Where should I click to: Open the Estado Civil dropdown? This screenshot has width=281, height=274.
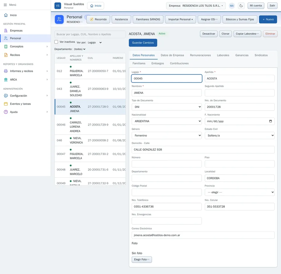tap(239, 135)
